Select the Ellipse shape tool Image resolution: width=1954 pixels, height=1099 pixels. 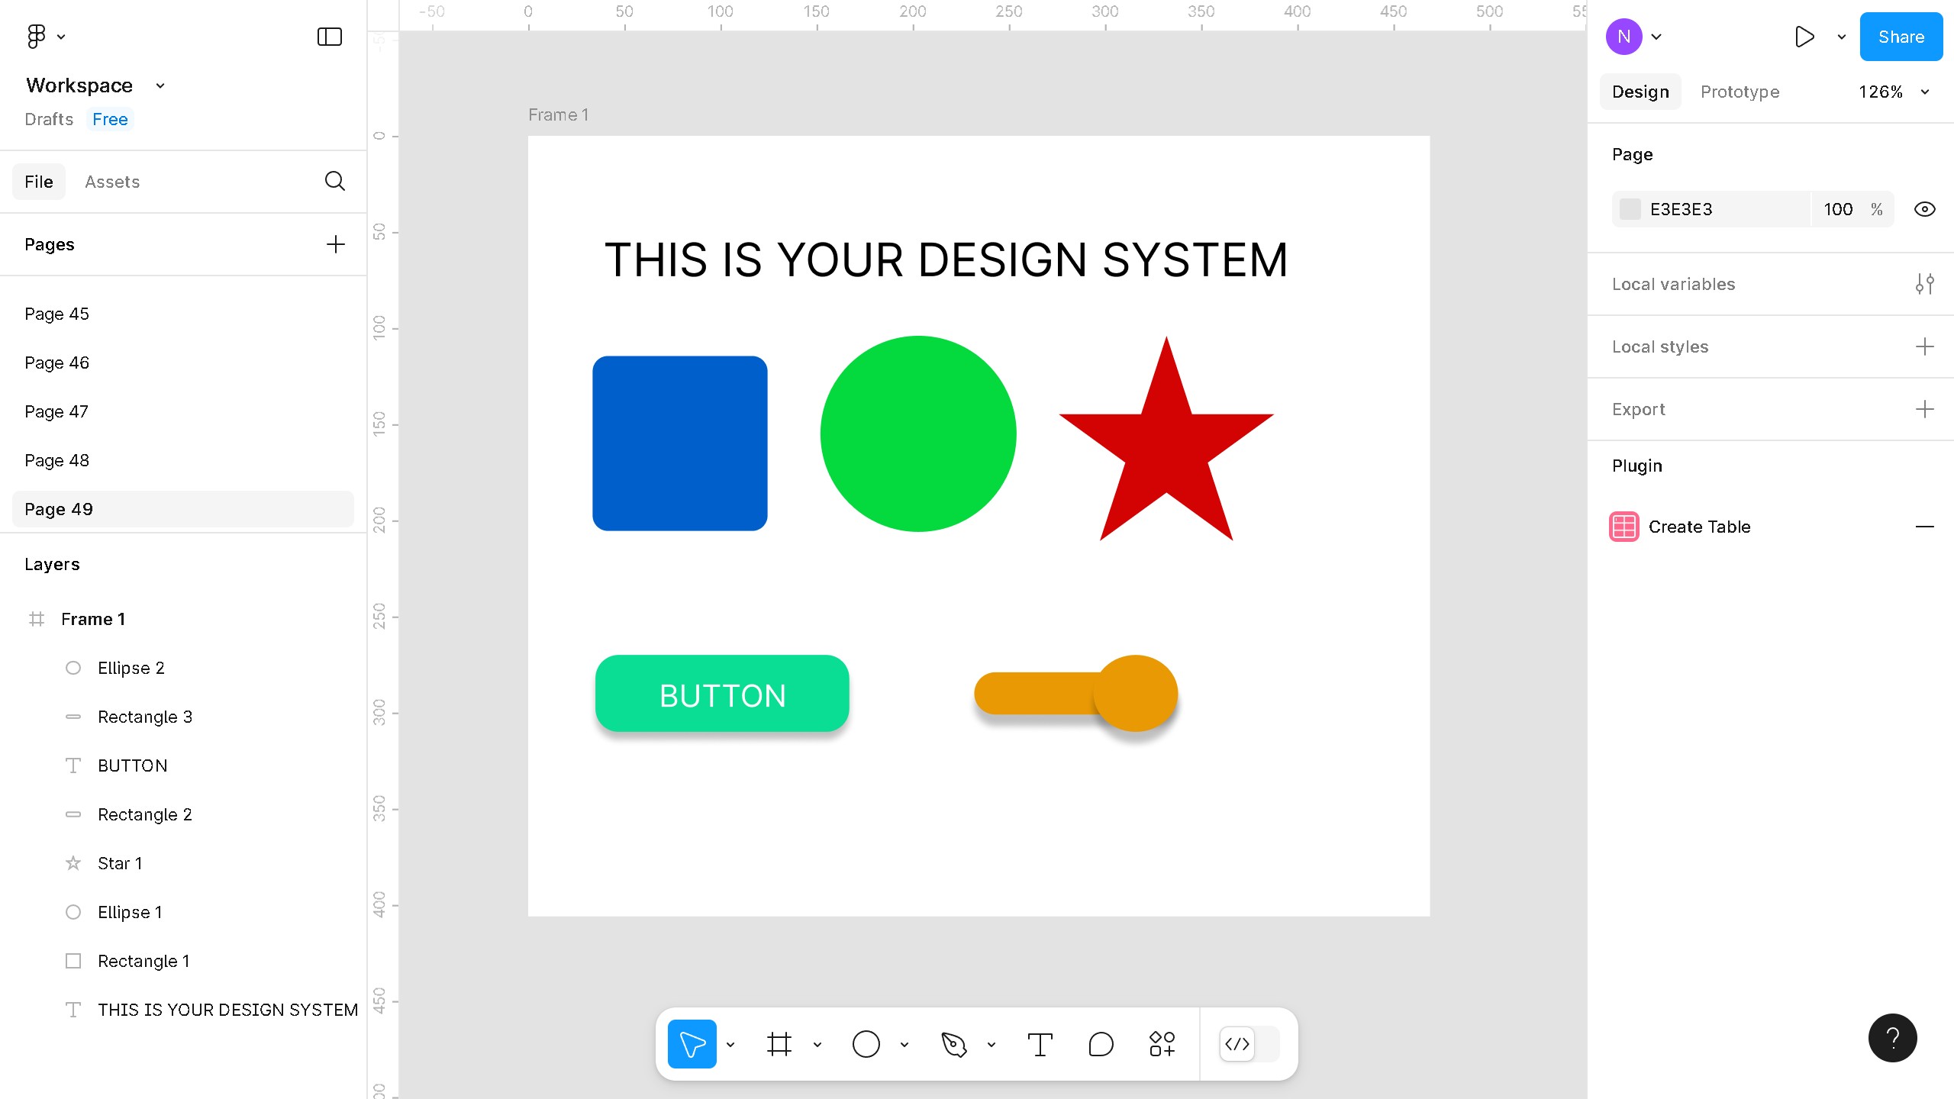pos(866,1044)
